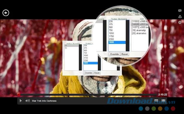Screen dimensions: 184x114
Task: Play the video with the play button
Action: pyautogui.click(x=21, y=101)
